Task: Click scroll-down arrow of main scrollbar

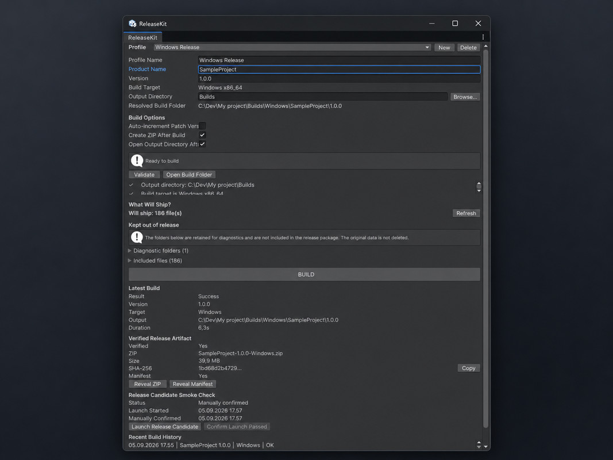Action: 485,446
